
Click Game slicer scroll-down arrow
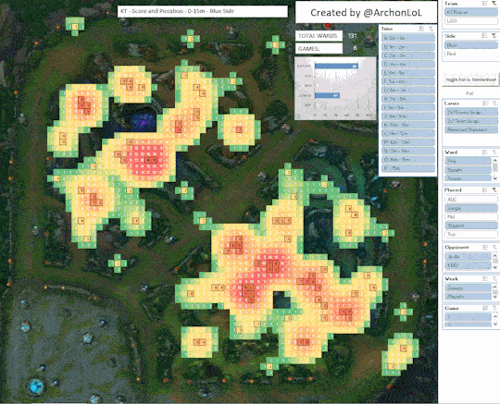coord(494,324)
